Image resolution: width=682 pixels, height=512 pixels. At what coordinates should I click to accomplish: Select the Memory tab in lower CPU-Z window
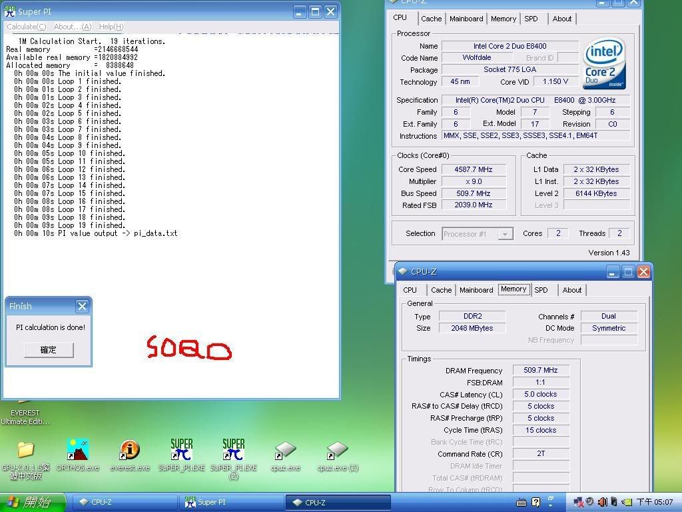tap(513, 289)
